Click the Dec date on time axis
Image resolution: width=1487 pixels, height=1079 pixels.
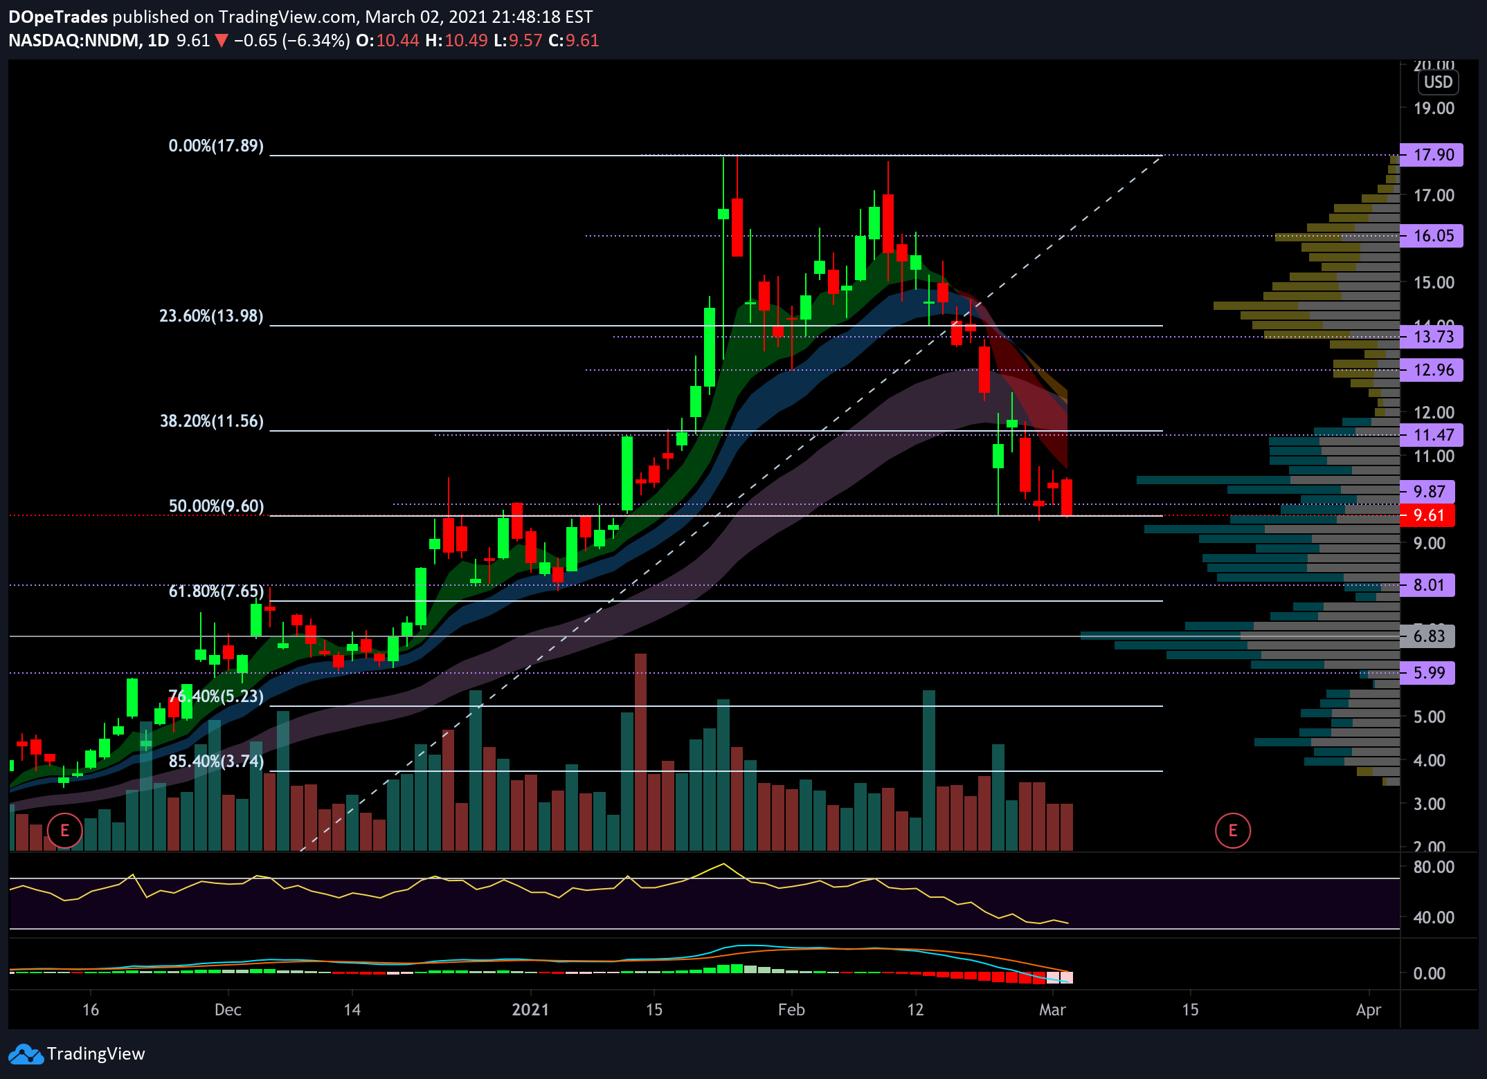pyautogui.click(x=228, y=1010)
